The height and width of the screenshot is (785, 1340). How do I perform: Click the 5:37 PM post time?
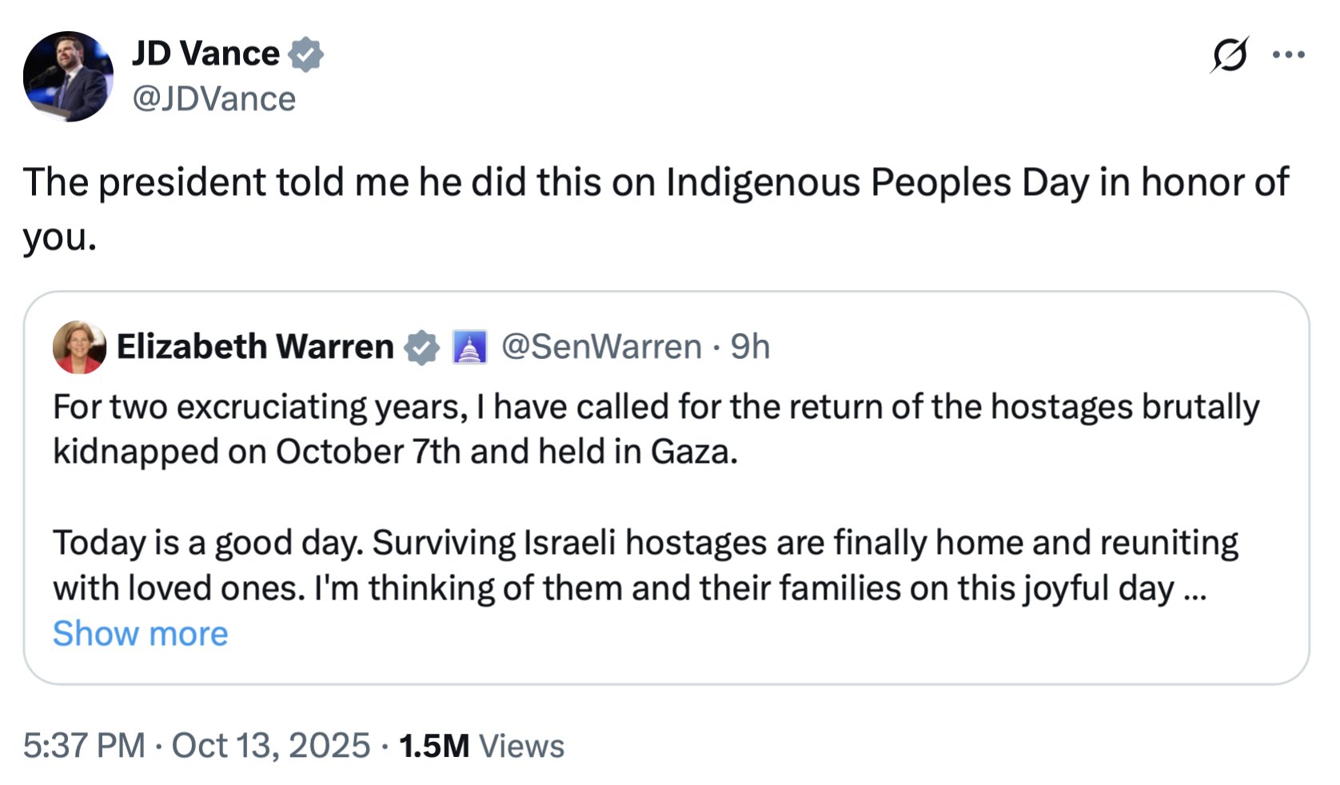tap(84, 746)
